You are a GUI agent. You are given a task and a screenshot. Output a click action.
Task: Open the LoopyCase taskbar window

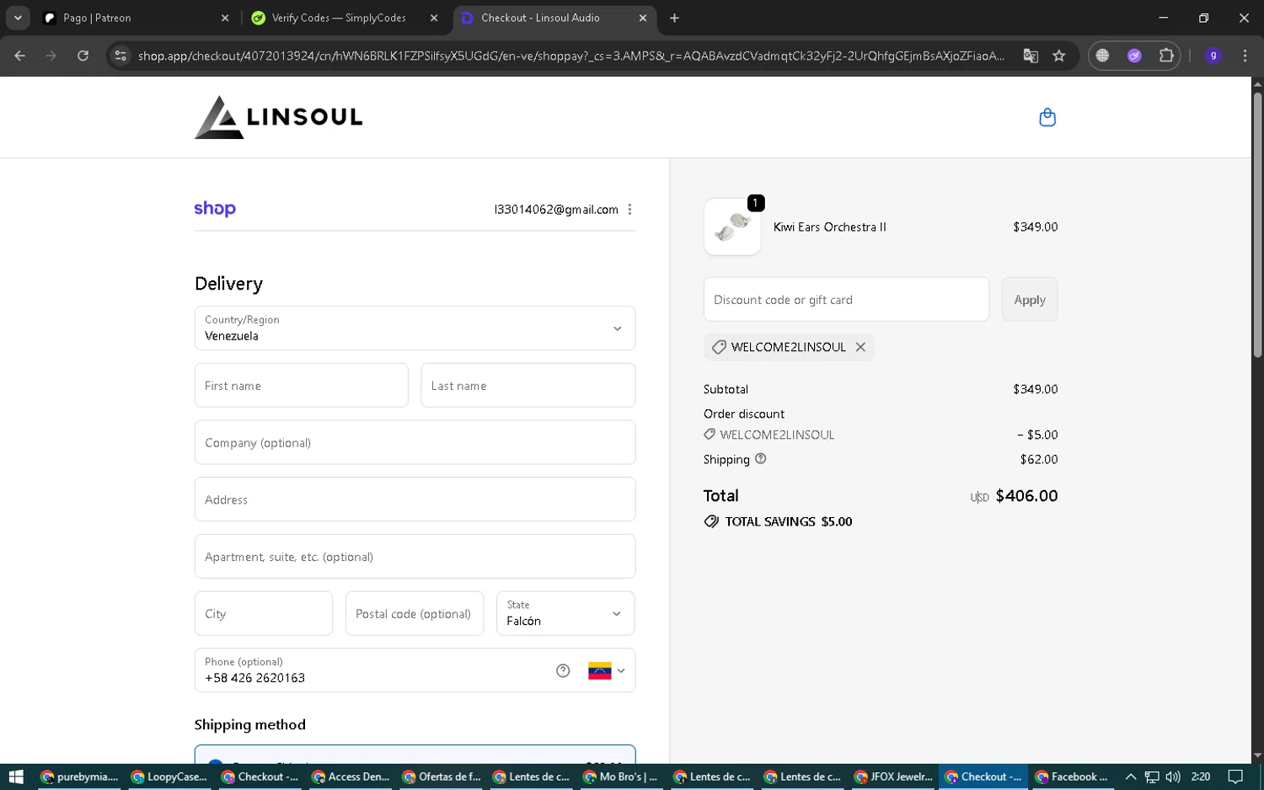click(x=169, y=777)
